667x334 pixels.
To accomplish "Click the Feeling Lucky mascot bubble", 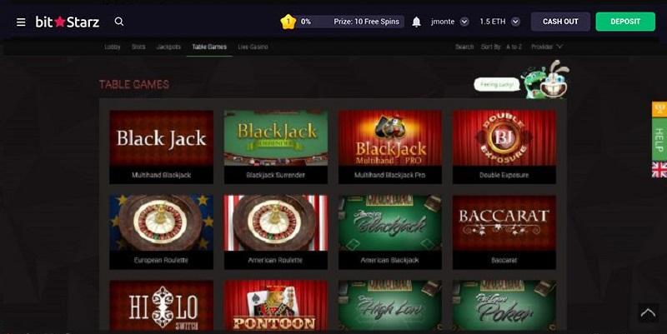I will pyautogui.click(x=497, y=85).
